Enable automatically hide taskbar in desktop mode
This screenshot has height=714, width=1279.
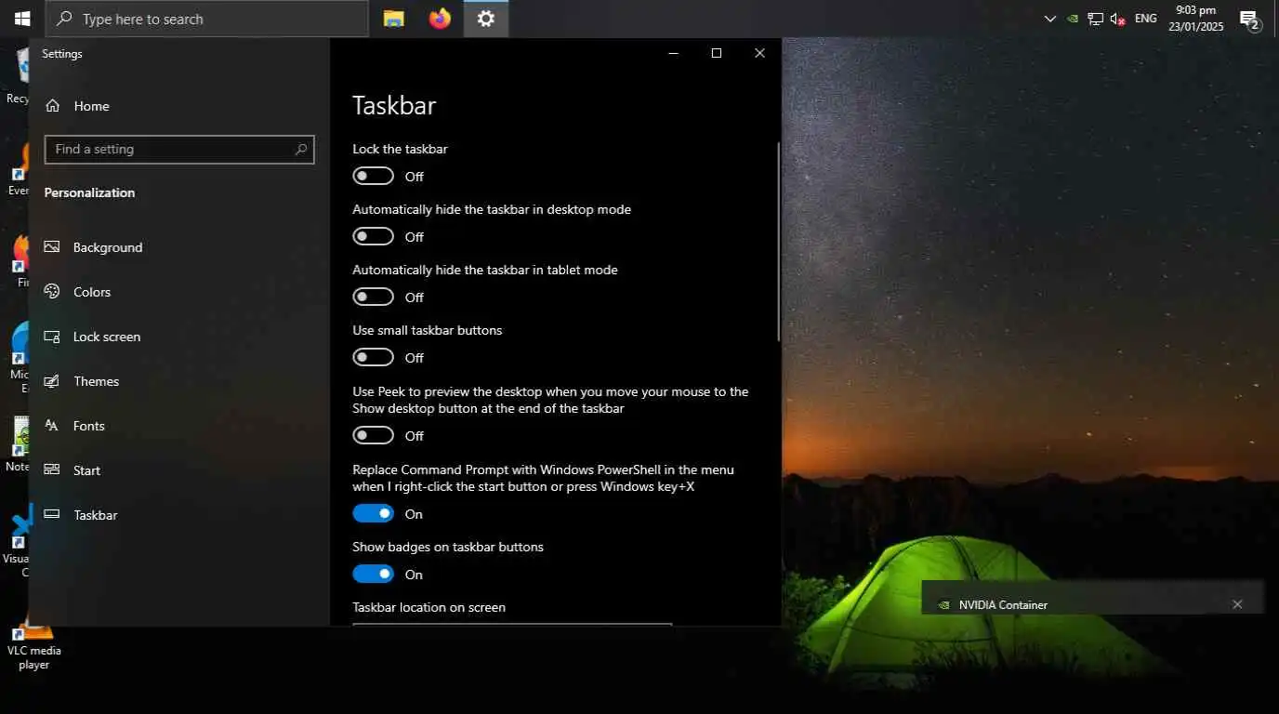point(373,236)
